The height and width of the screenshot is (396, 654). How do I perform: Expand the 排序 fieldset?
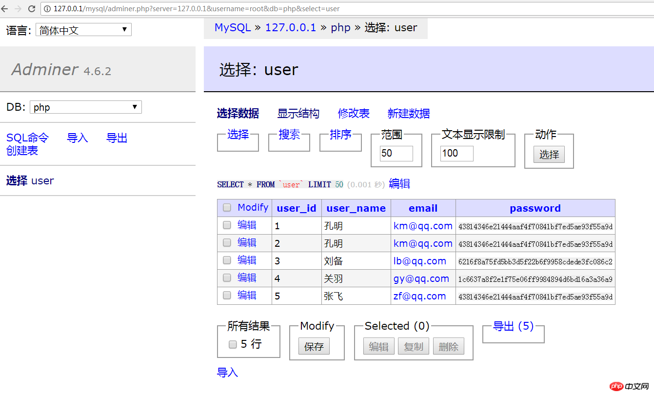[340, 135]
